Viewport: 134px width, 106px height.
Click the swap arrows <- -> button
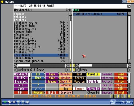(38, 89)
